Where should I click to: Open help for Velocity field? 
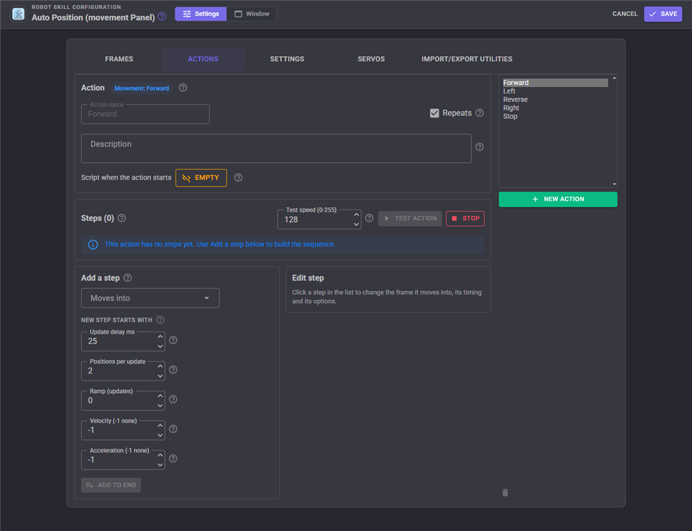click(173, 429)
